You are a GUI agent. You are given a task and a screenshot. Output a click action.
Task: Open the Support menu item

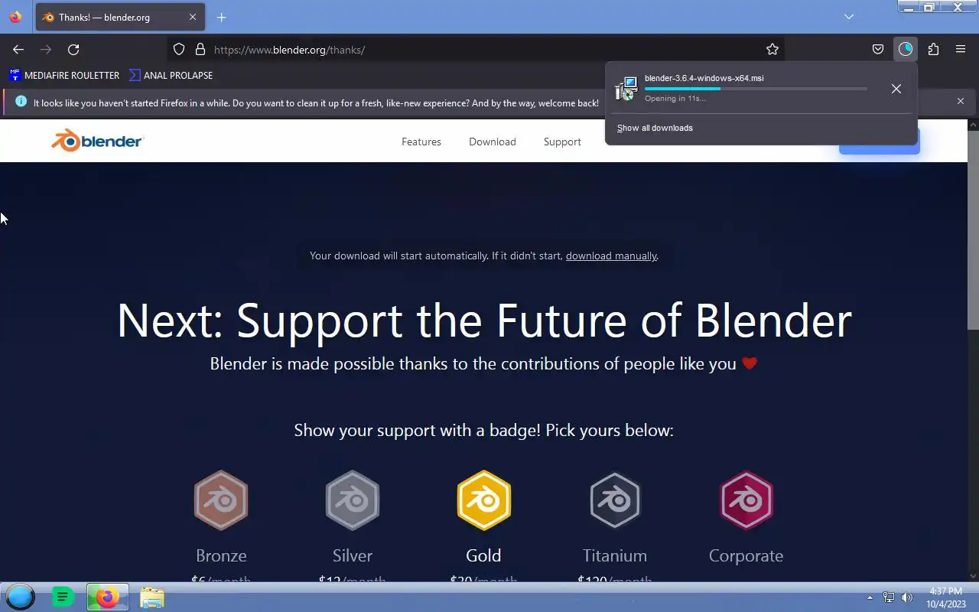pos(562,142)
